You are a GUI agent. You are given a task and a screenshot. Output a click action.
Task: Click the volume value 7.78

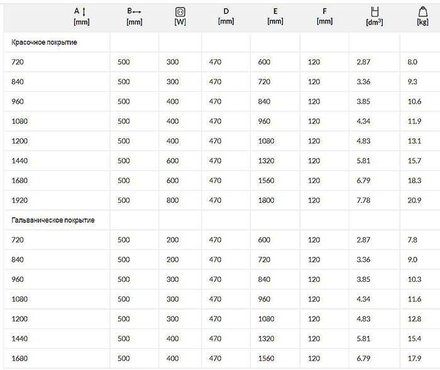(363, 200)
